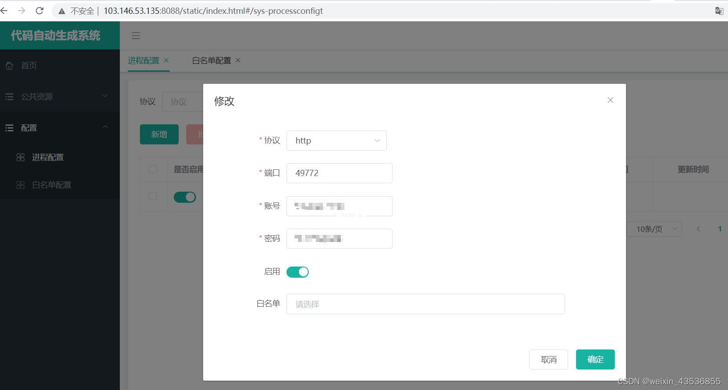This screenshot has height=390, width=728.
Task: Go to previous page arrow in pagination
Action: coord(698,229)
